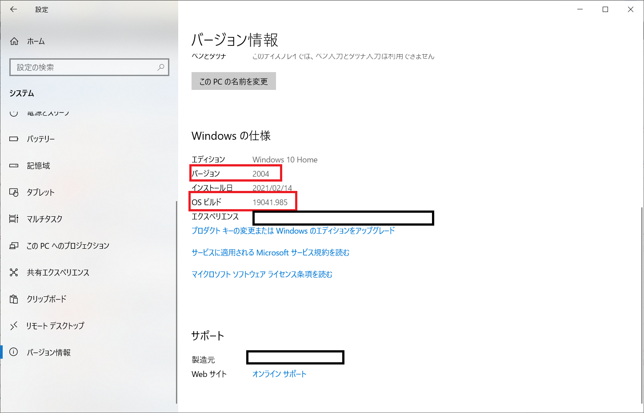Select the 記憶域 storage icon
This screenshot has width=644, height=413.
[x=14, y=166]
